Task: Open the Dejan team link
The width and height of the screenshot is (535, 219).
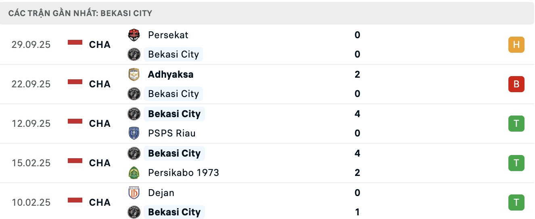Action: tap(161, 193)
